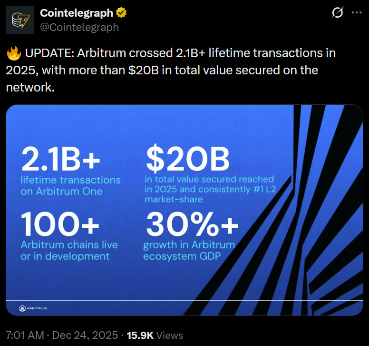Click the $20B figure in the image
Screen dimensions: 369x346
[187, 159]
